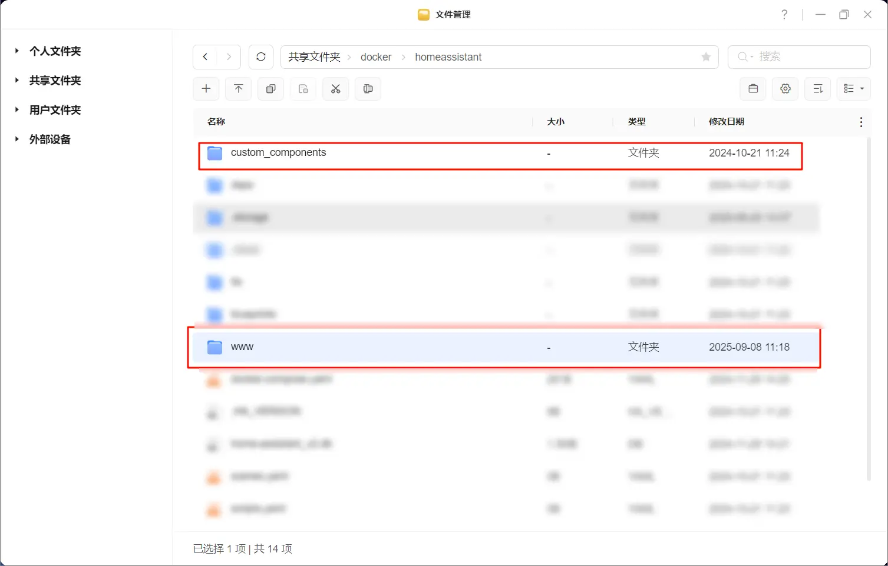Cut the selected item with the scissors icon
This screenshot has height=566, width=888.
(336, 89)
